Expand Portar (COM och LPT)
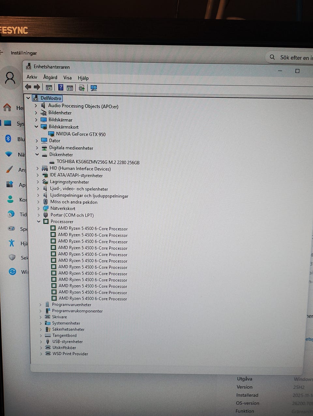313x416 pixels. pos(39,215)
